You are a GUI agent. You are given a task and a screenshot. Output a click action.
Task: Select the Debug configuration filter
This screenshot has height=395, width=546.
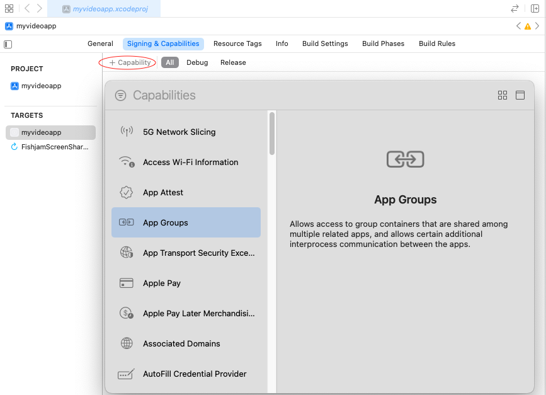(197, 62)
